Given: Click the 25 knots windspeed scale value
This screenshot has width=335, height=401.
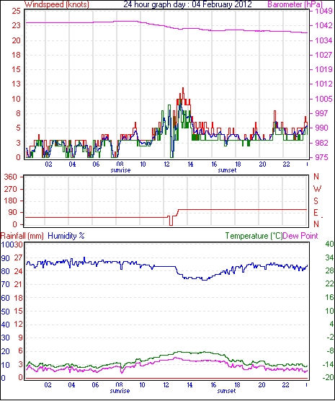Looking at the screenshot, I should pos(16,11).
